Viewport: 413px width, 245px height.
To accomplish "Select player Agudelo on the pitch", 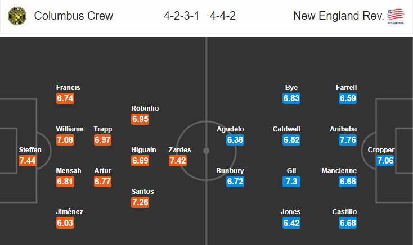I will click(230, 129).
